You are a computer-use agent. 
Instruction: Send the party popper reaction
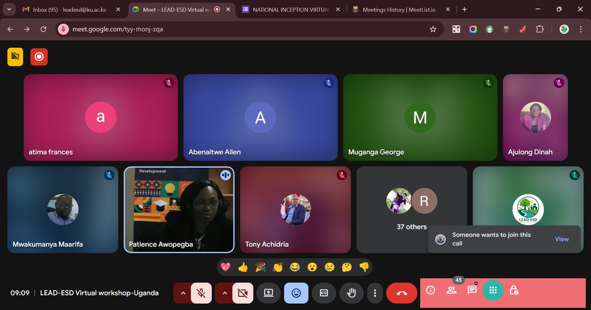click(x=260, y=267)
